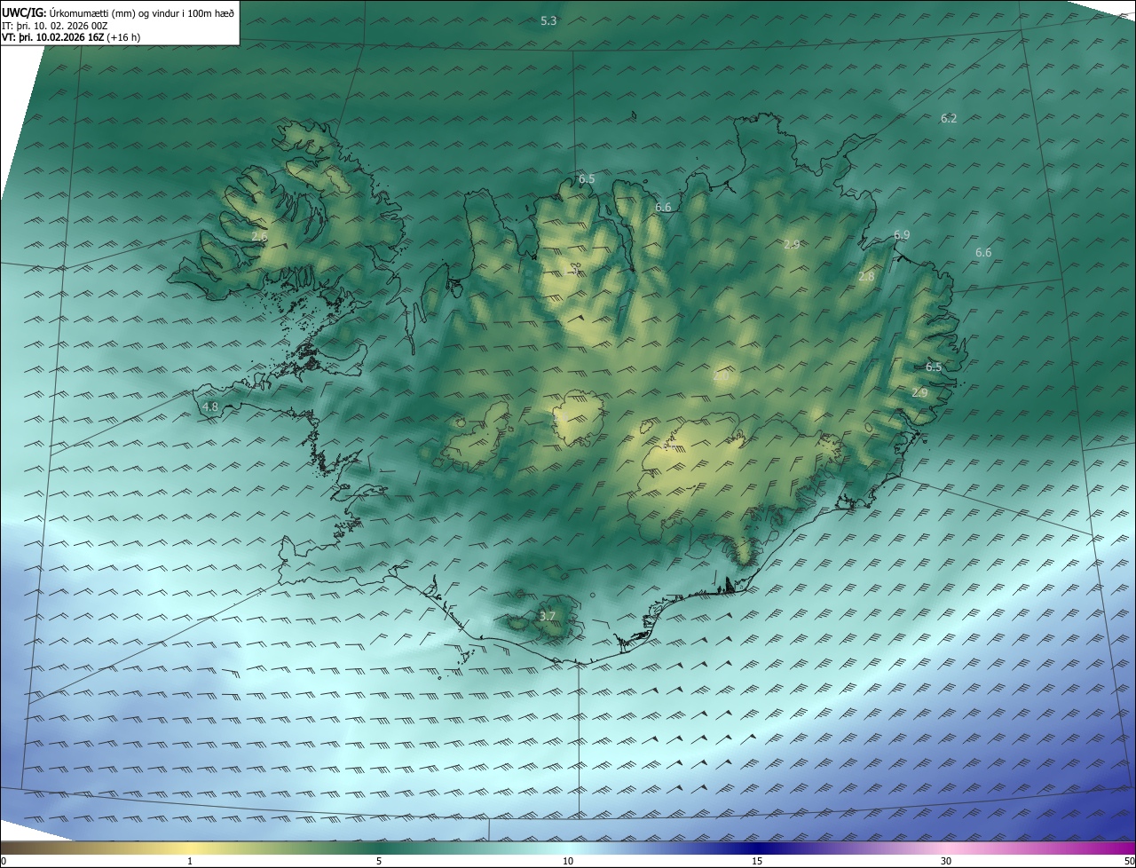
Task: Click the 2.6 value in the Westfjords
Action: pos(259,236)
